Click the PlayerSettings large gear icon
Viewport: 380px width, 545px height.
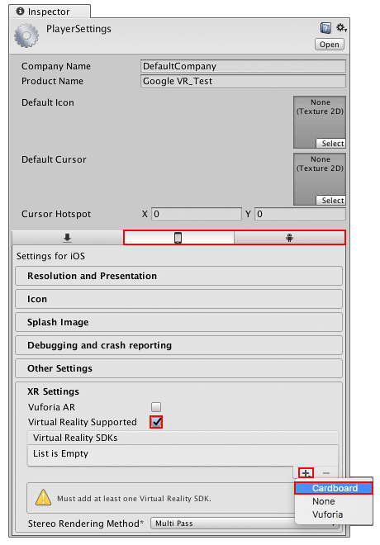26,36
